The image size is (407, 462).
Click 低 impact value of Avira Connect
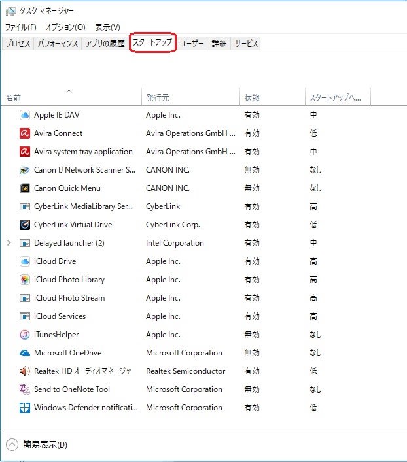(313, 133)
